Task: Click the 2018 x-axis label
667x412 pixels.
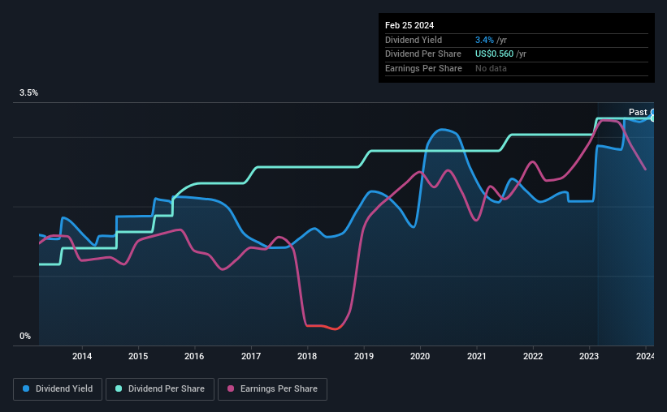Action: 307,356
